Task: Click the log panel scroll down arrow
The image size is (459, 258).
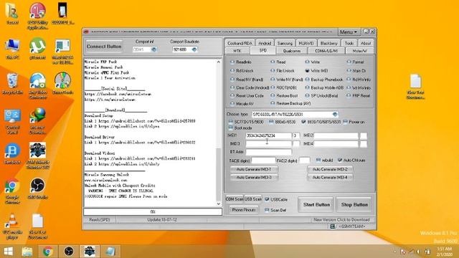Action: [x=219, y=204]
